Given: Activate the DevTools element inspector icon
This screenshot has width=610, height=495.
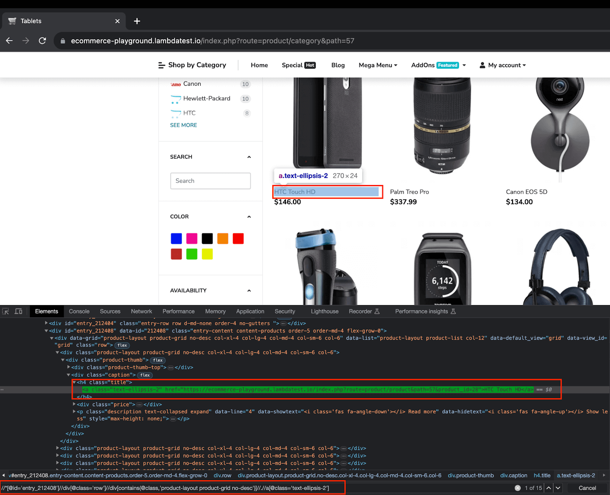Looking at the screenshot, I should [6, 311].
